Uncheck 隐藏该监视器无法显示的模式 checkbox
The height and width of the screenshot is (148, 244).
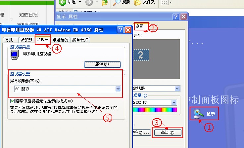(x=12, y=101)
